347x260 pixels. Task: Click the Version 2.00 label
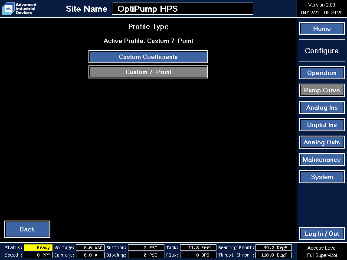(x=321, y=5)
